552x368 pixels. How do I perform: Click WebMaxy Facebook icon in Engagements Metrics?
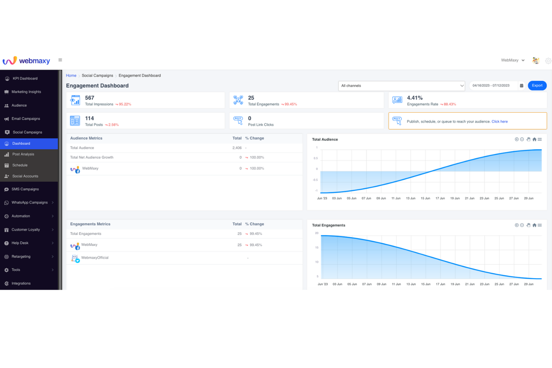[75, 246]
